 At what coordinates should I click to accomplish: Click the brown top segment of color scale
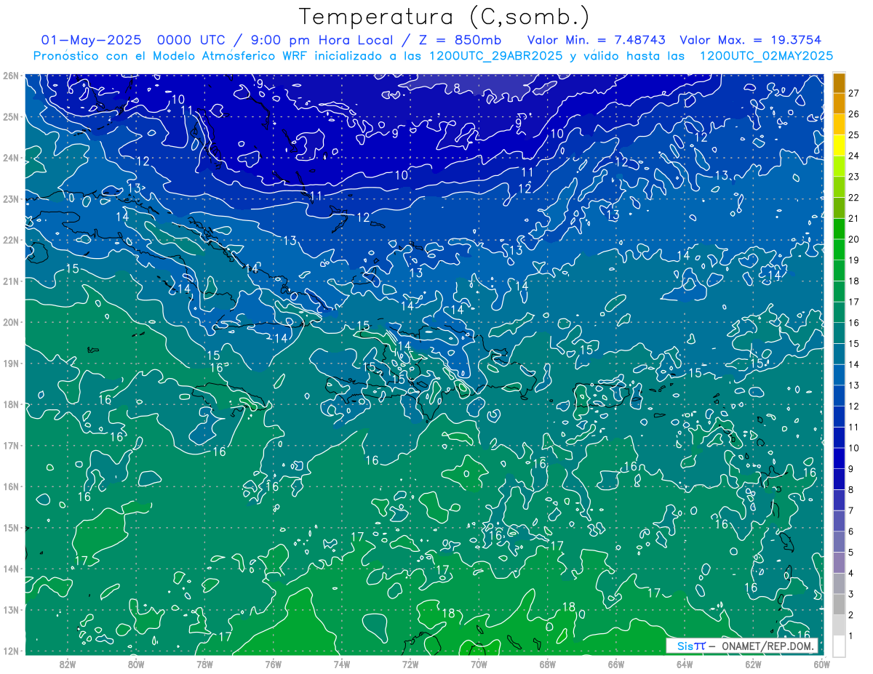pos(839,83)
